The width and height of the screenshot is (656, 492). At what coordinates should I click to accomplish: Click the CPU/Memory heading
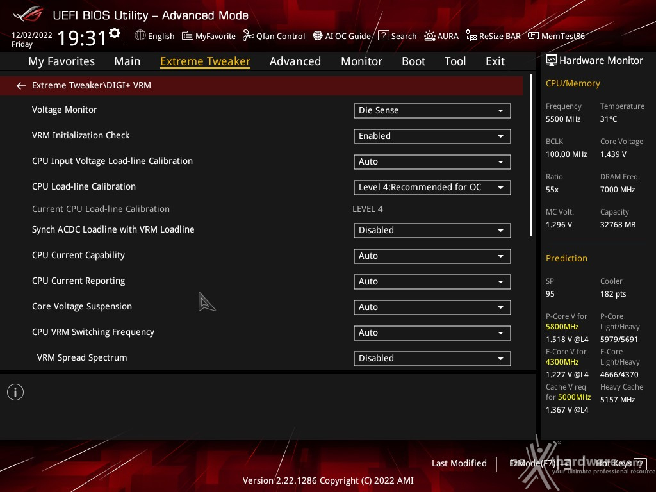click(573, 83)
